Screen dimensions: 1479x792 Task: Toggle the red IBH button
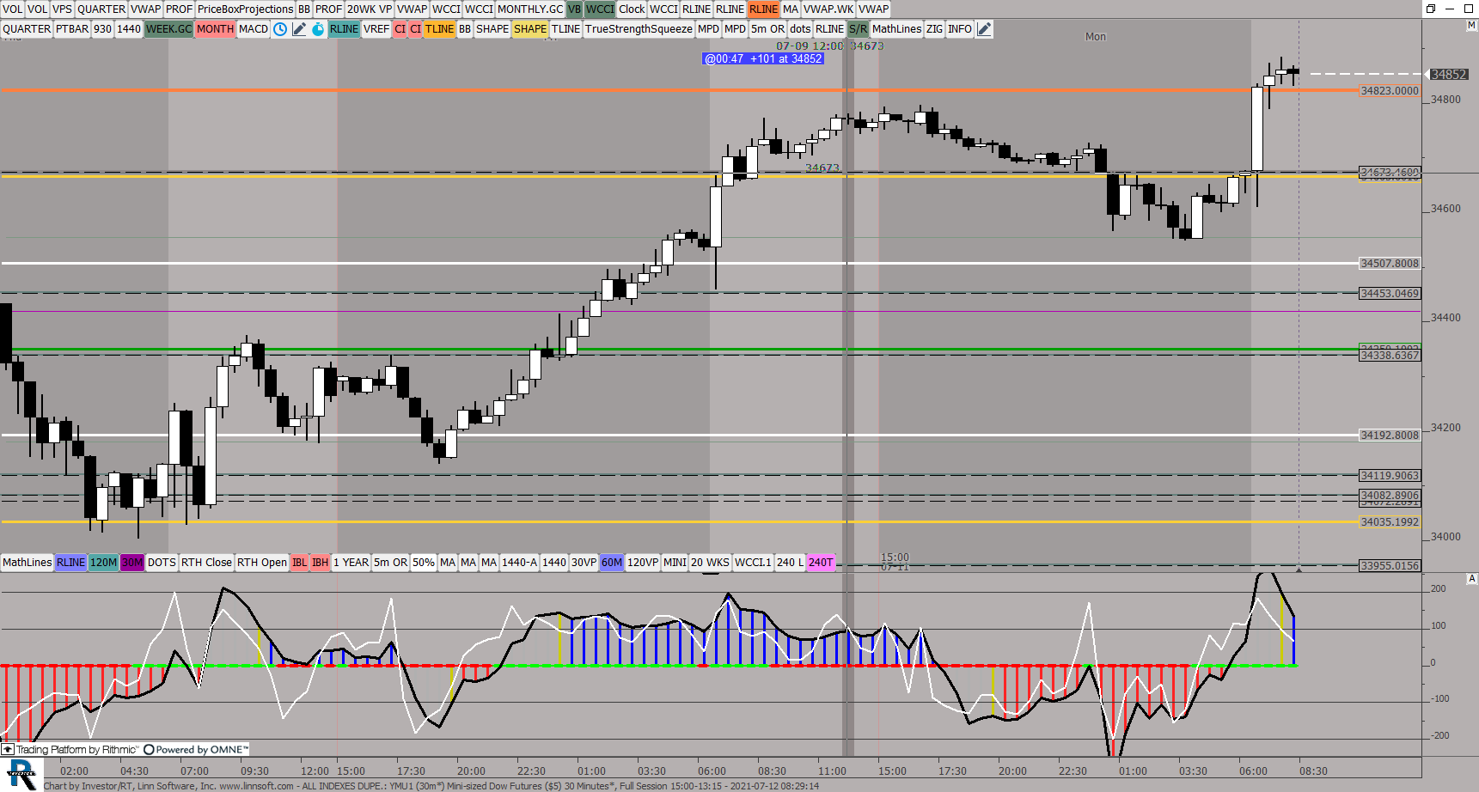pyautogui.click(x=321, y=563)
